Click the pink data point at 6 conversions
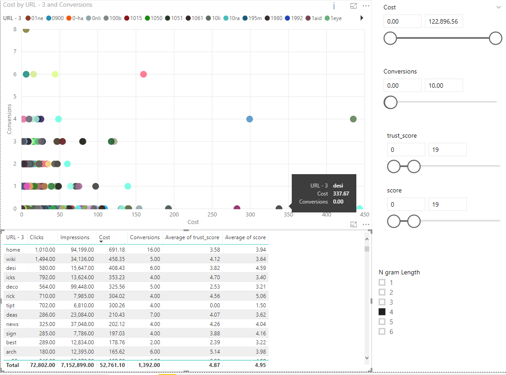Image resolution: width=506 pixels, height=375 pixels. pyautogui.click(x=143, y=74)
